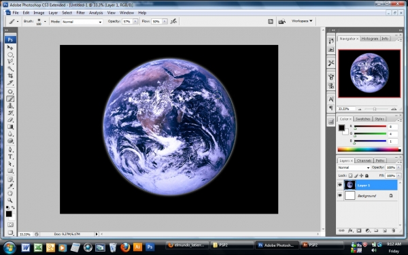Enable lock all for the layer
The image size is (408, 255).
(367, 175)
